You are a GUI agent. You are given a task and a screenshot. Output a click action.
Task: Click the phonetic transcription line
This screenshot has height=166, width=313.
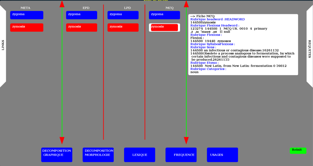[x=210, y=32]
